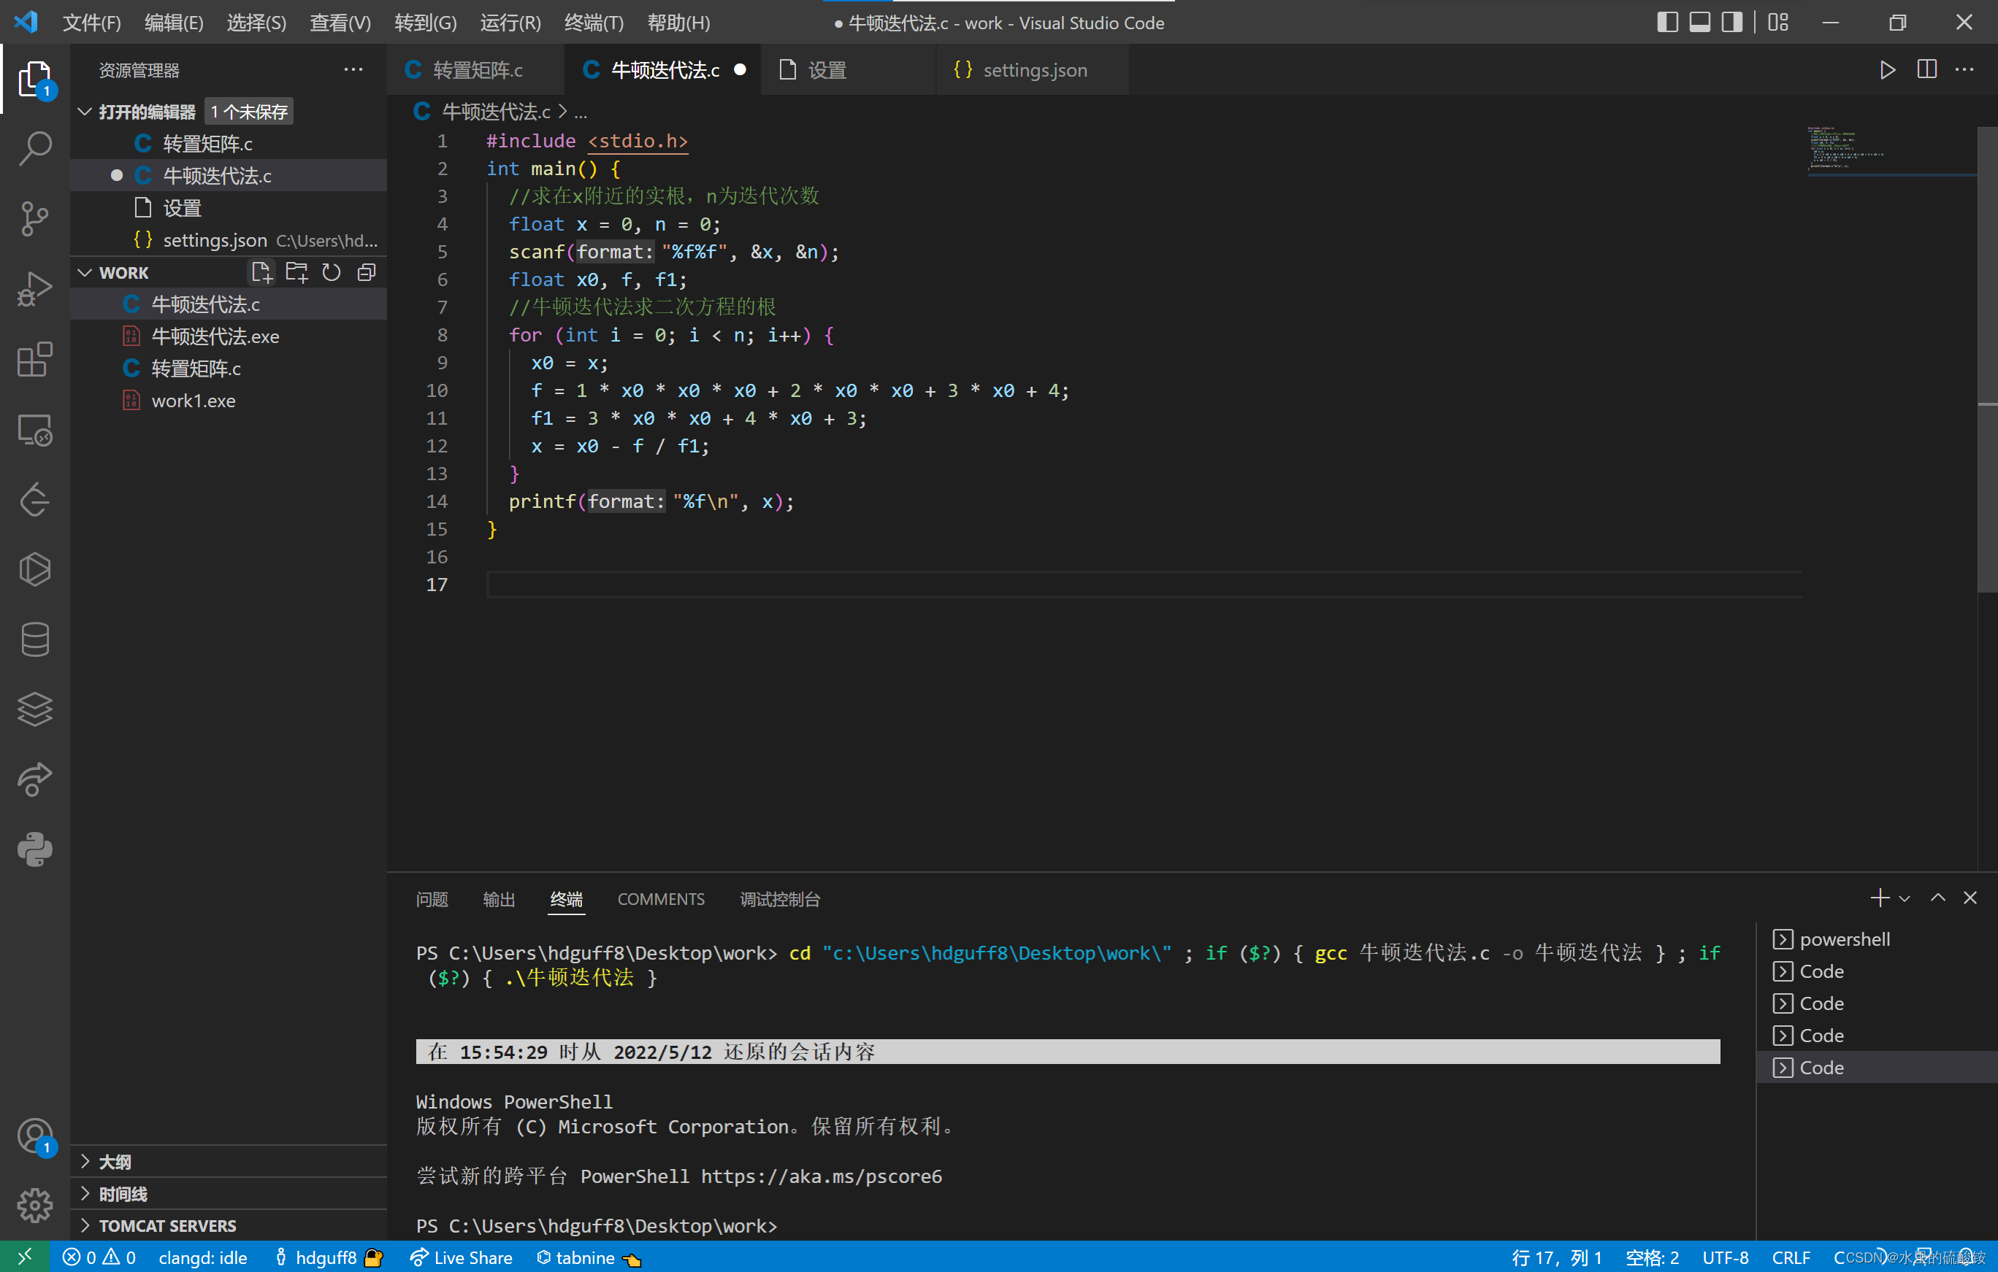The height and width of the screenshot is (1272, 1998).
Task: Run the code using the Run button
Action: [1886, 69]
